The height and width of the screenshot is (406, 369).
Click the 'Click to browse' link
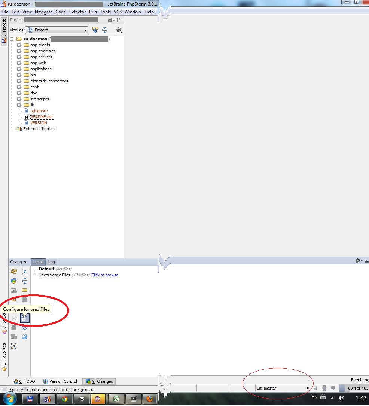point(105,275)
